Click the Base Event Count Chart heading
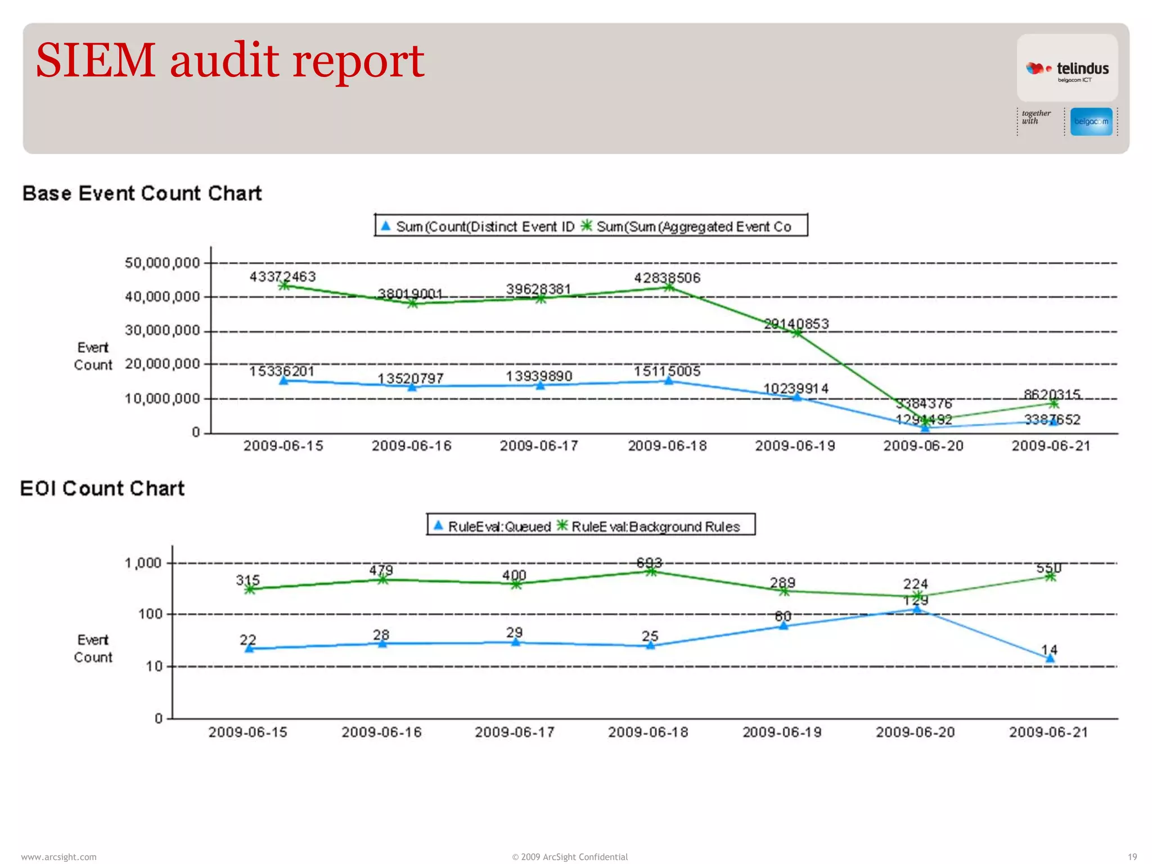Viewport: 1152px width, 864px height. tap(142, 193)
